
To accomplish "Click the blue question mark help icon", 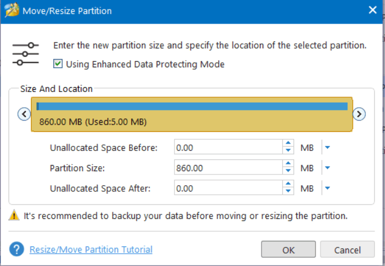I will pos(16,249).
